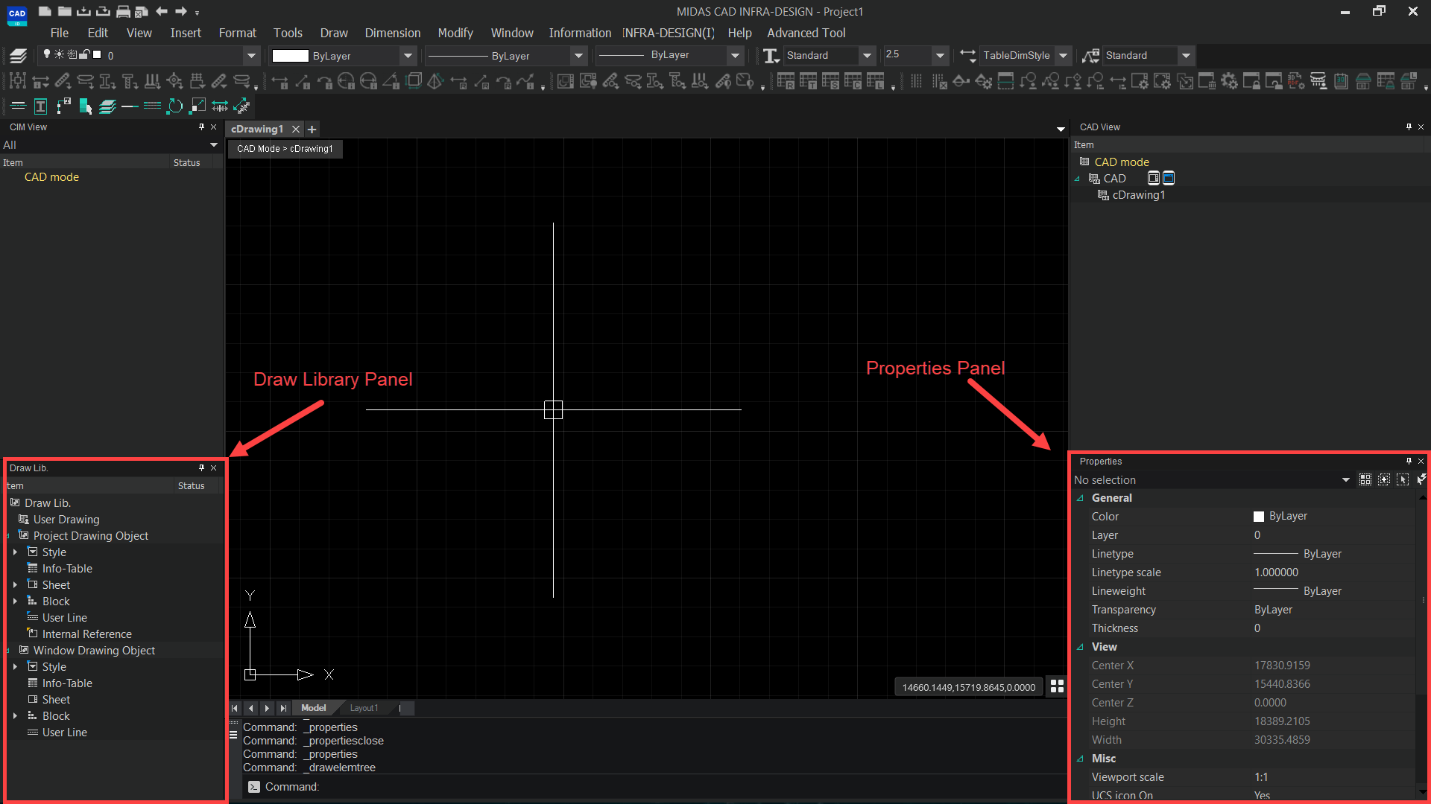Open the Draw menu

tap(334, 33)
